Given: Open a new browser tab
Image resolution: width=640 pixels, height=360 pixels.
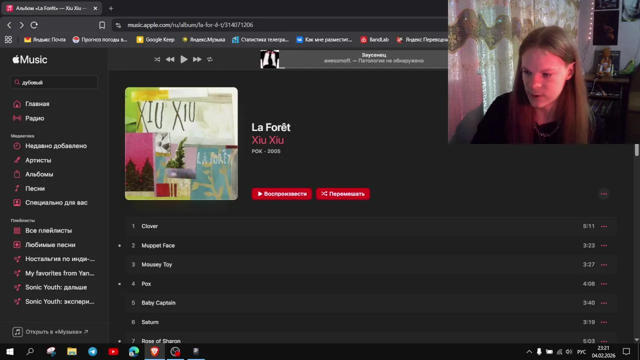Looking at the screenshot, I should click(111, 8).
